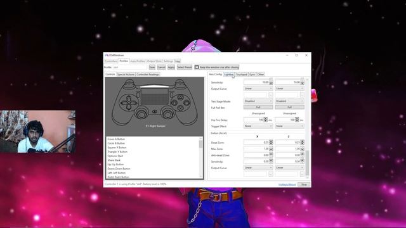Click the DS4Windows title bar app icon

coord(107,55)
